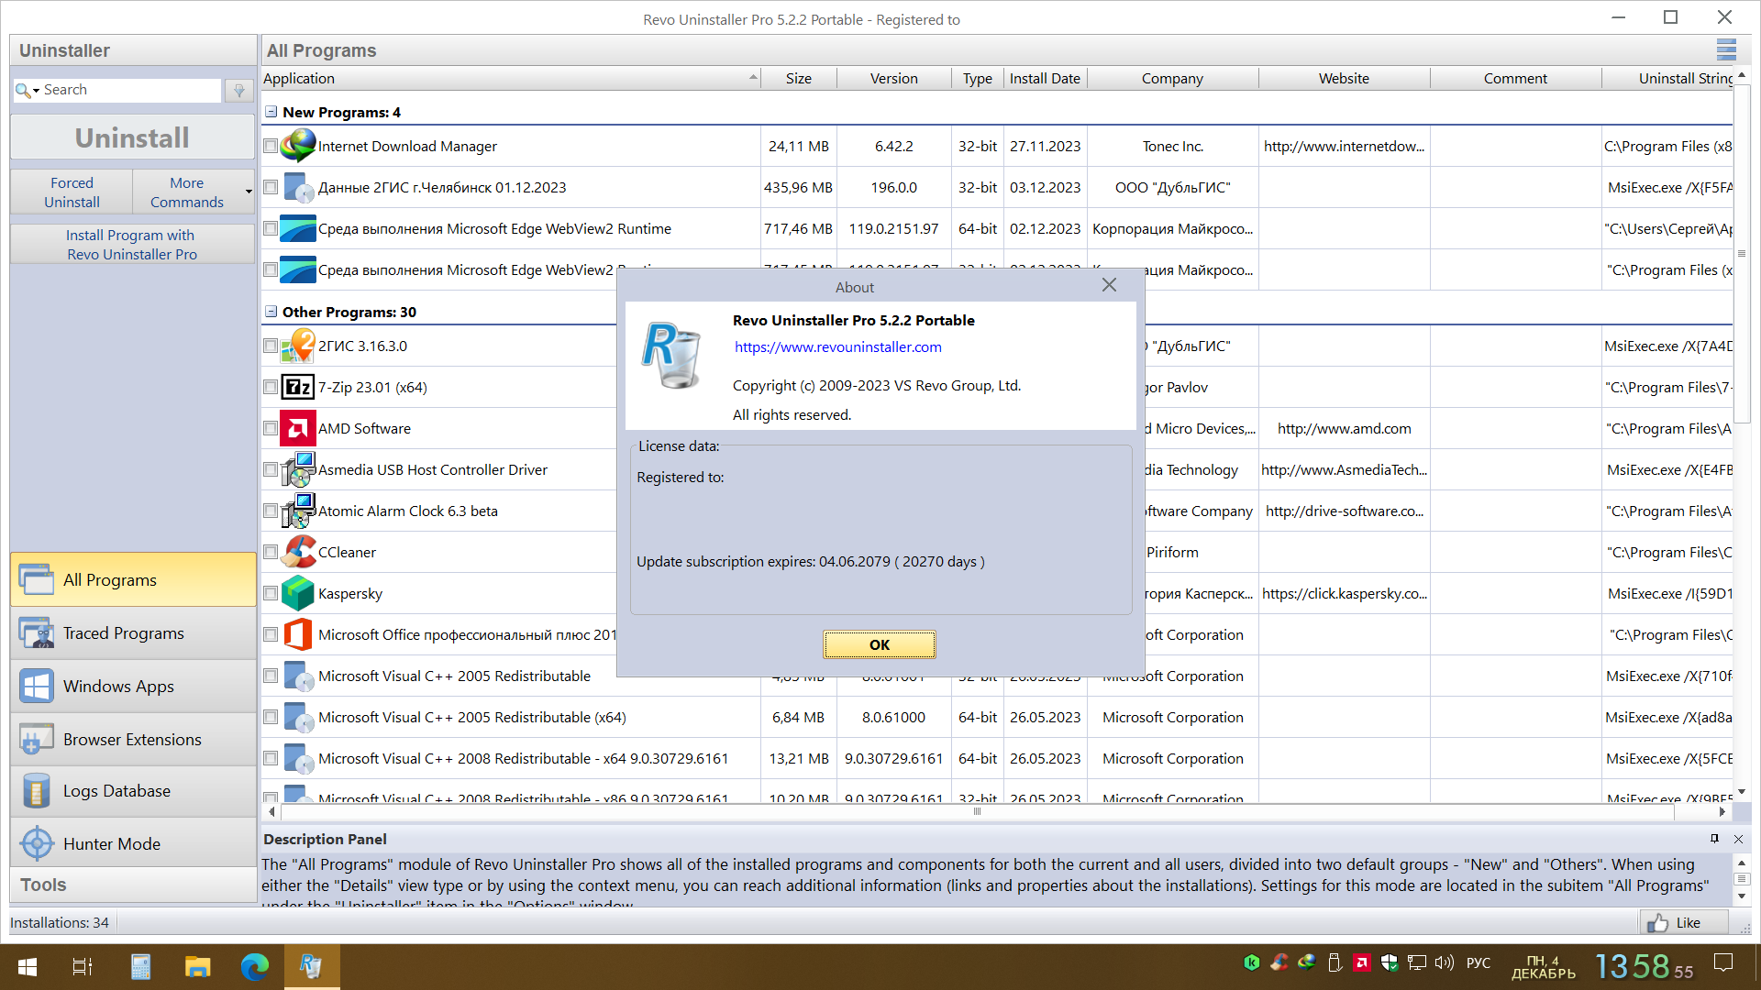
Task: Open the revouninstaller.com link
Action: click(x=837, y=346)
